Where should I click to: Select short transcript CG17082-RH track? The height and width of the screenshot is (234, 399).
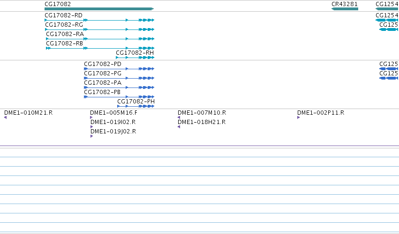click(135, 58)
